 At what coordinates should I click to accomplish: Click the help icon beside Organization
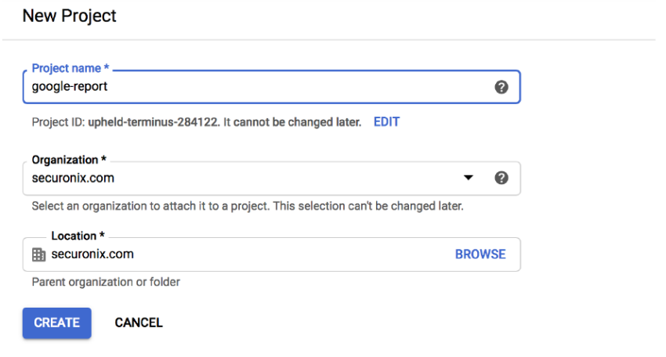tap(501, 178)
